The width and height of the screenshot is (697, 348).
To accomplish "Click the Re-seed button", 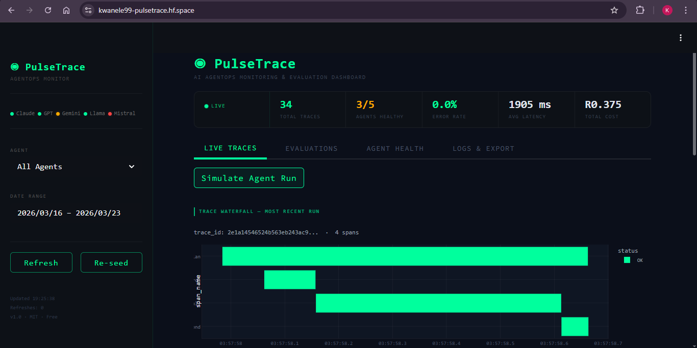I will (111, 263).
